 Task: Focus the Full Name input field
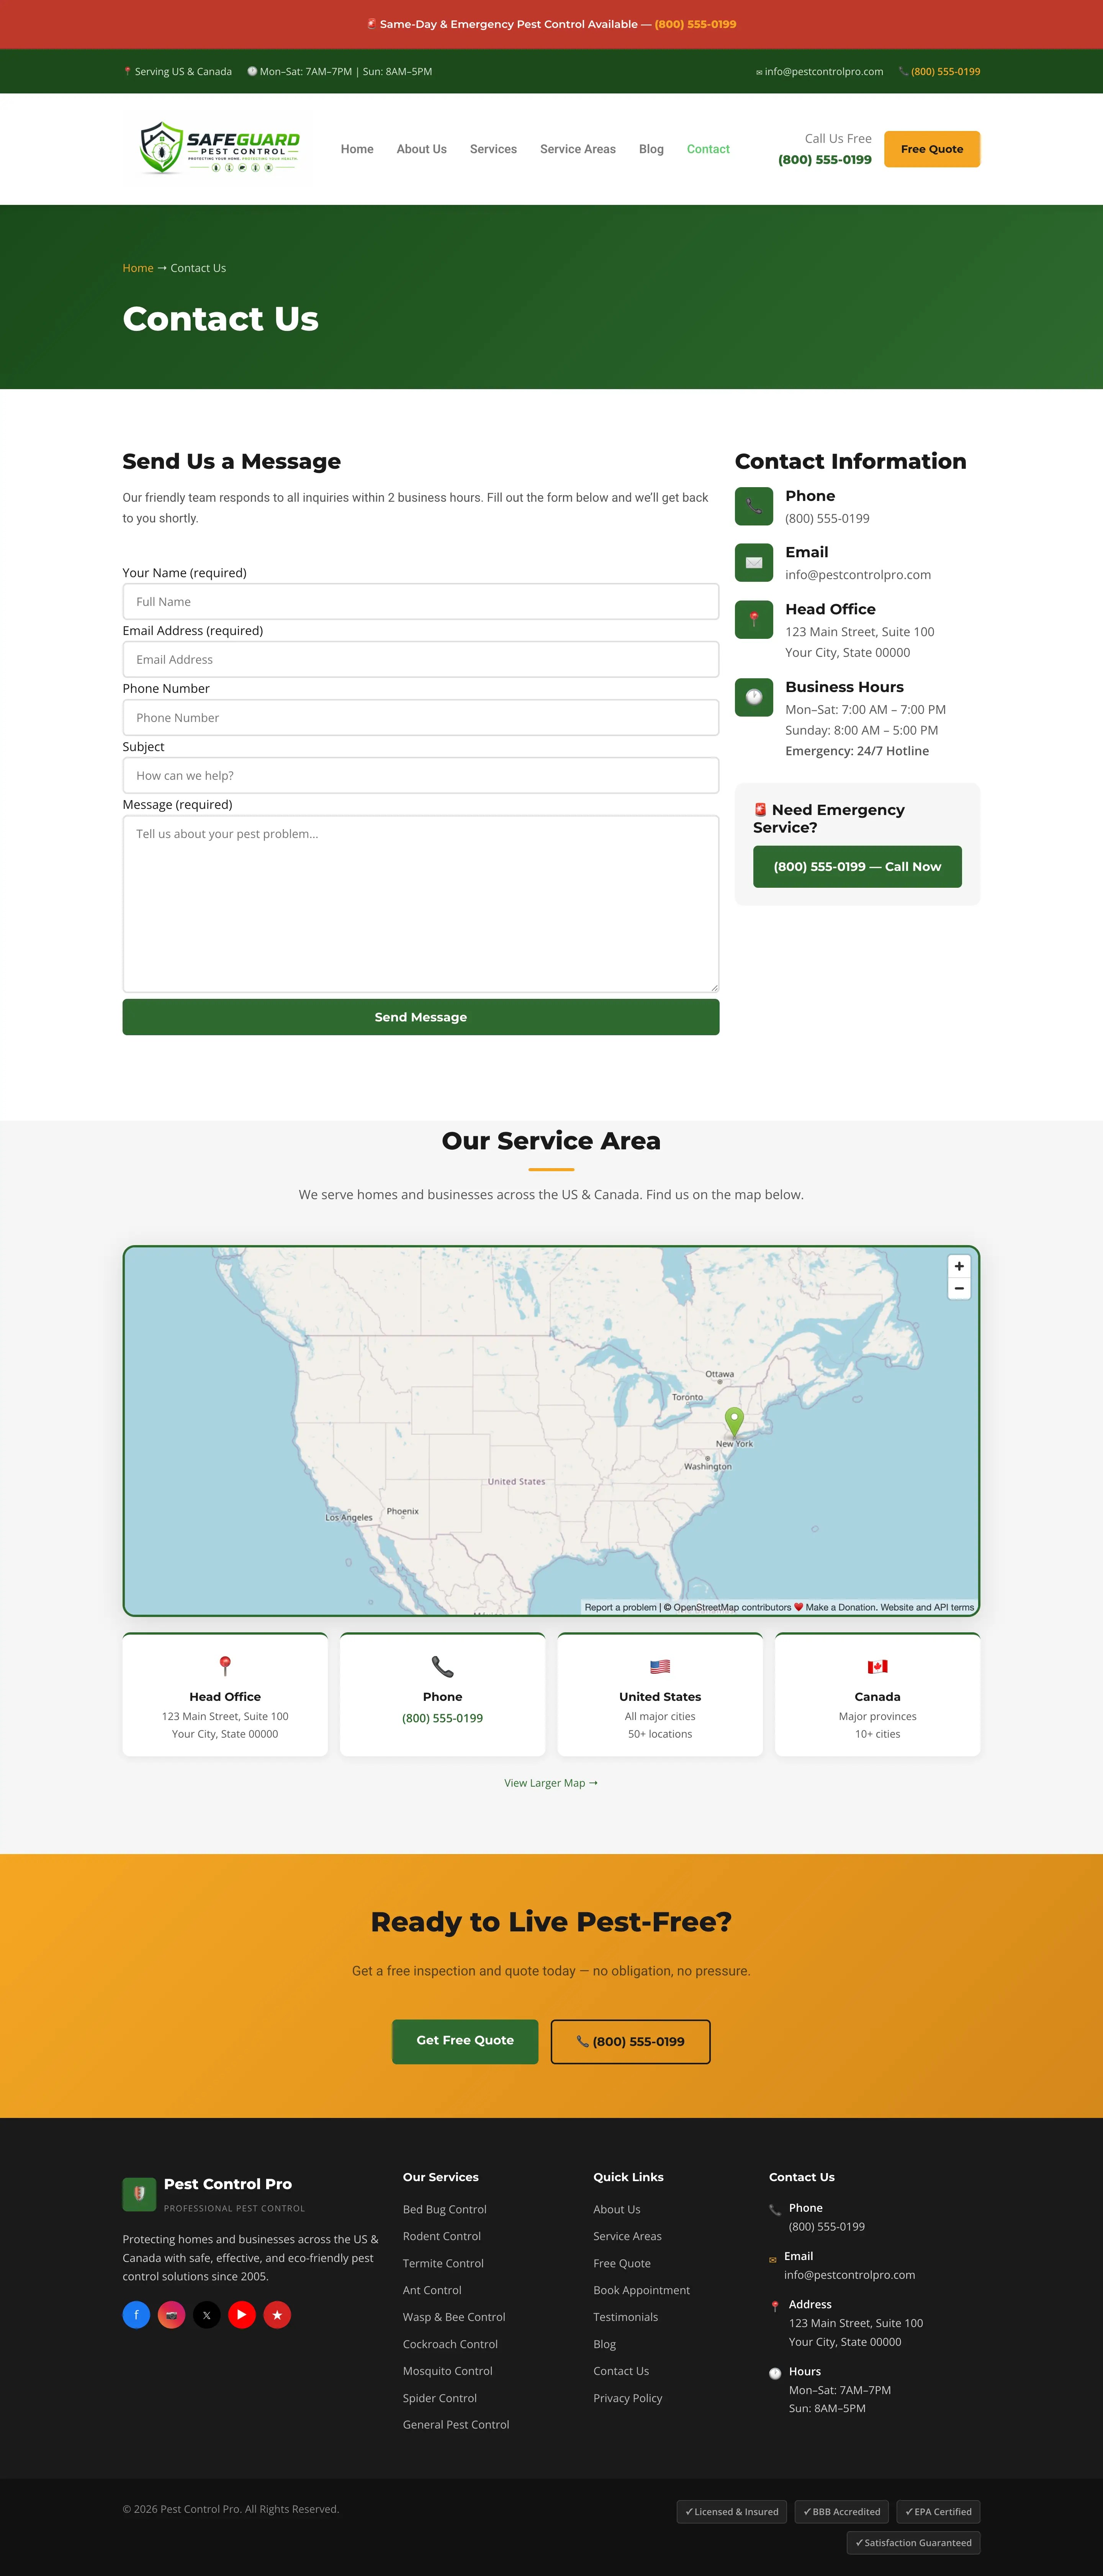tap(421, 602)
